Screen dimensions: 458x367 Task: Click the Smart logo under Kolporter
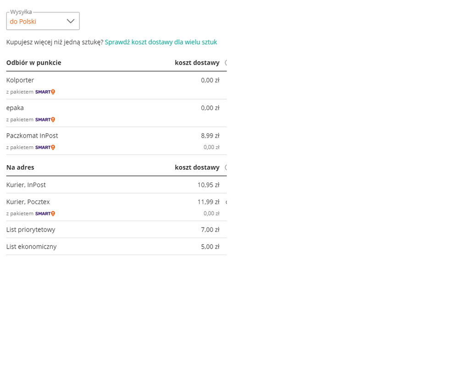click(x=45, y=92)
